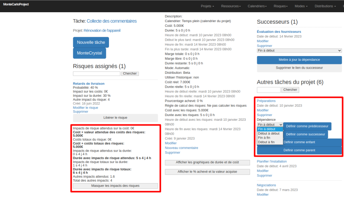Viewport: 344px width, 197px height.
Task: Click Définir comme prédécesseur button
Action: [308, 126]
